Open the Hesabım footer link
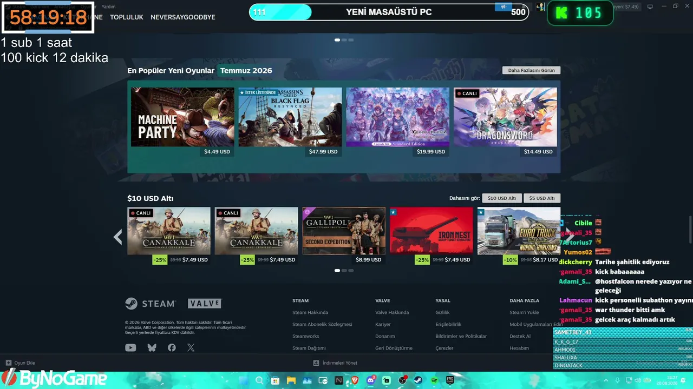This screenshot has width=693, height=389. tap(519, 348)
